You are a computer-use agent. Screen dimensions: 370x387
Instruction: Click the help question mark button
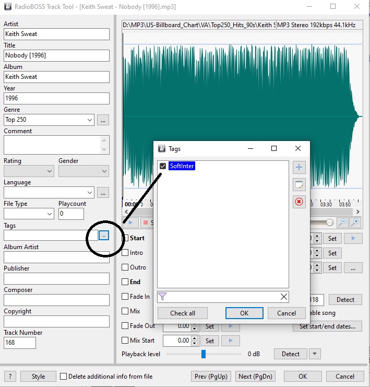[x=10, y=377]
